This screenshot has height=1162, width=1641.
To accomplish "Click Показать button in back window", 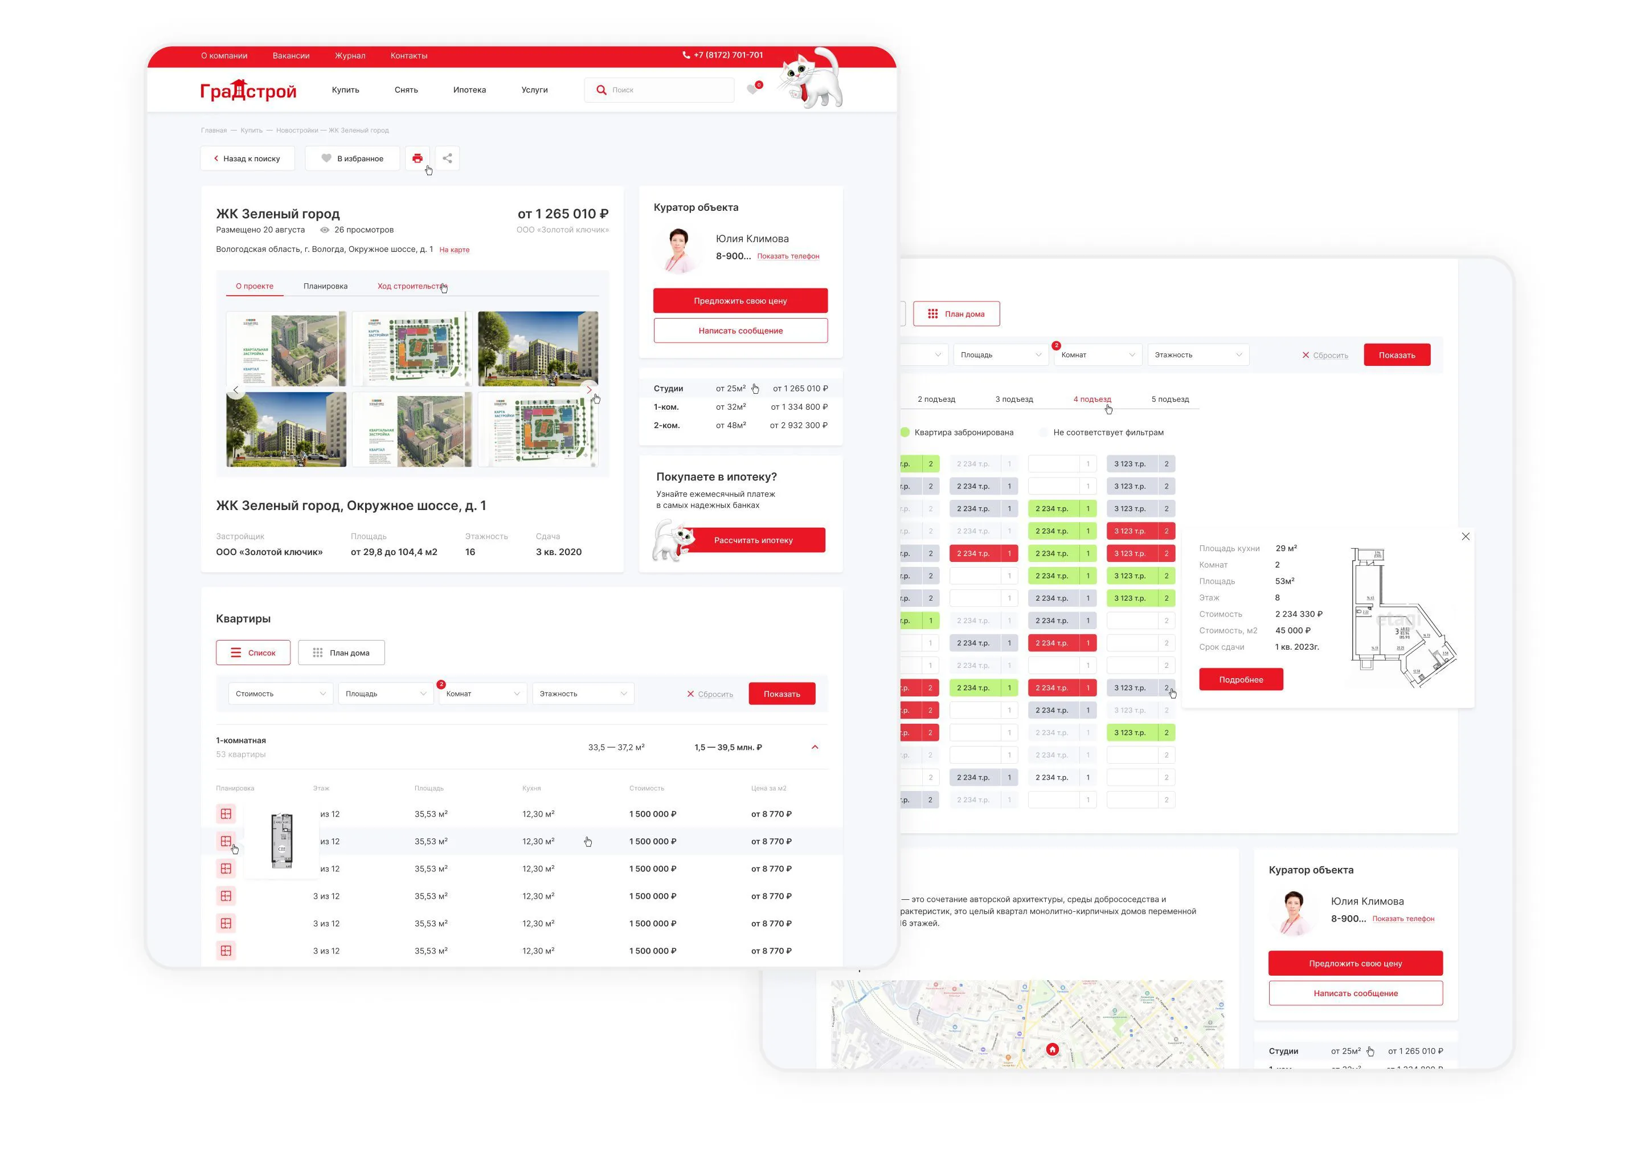I will 1397,355.
